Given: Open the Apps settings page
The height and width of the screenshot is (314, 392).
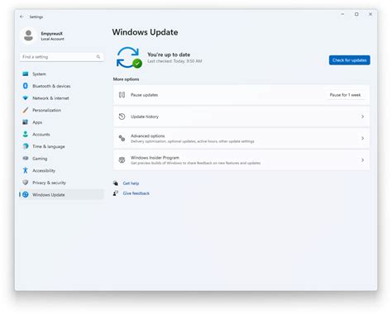Looking at the screenshot, I should (x=62, y=122).
